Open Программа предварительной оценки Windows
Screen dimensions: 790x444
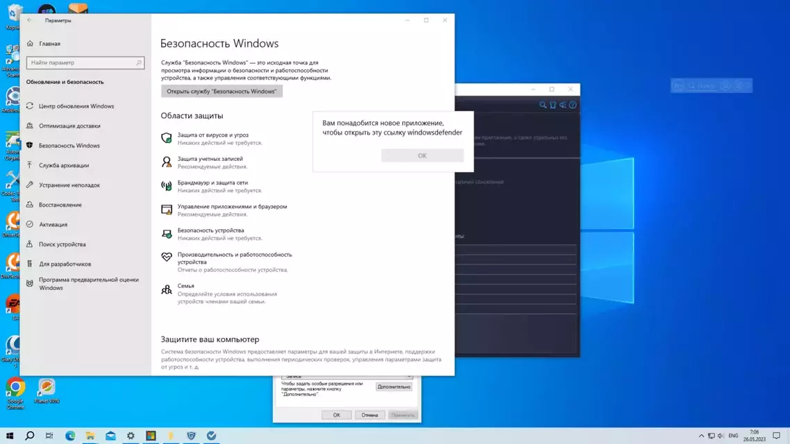(x=89, y=284)
